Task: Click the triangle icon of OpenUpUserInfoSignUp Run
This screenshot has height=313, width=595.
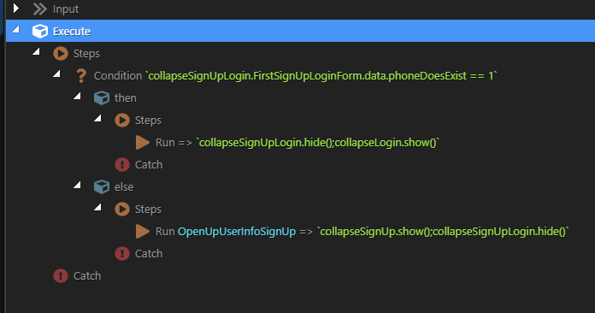Action: click(142, 232)
